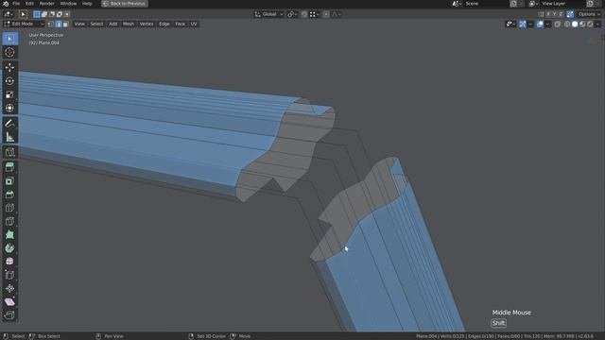Select the Select Box tool
This screenshot has height=340, width=605.
[9, 39]
